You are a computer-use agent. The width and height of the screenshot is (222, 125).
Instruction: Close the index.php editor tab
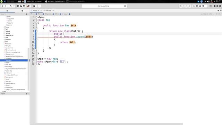point(53,10)
